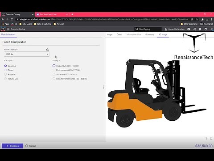Open the Chrome profile avatar icon

[x=207, y=19]
